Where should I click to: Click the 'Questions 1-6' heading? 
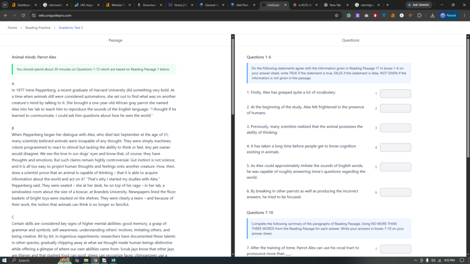pyautogui.click(x=259, y=57)
